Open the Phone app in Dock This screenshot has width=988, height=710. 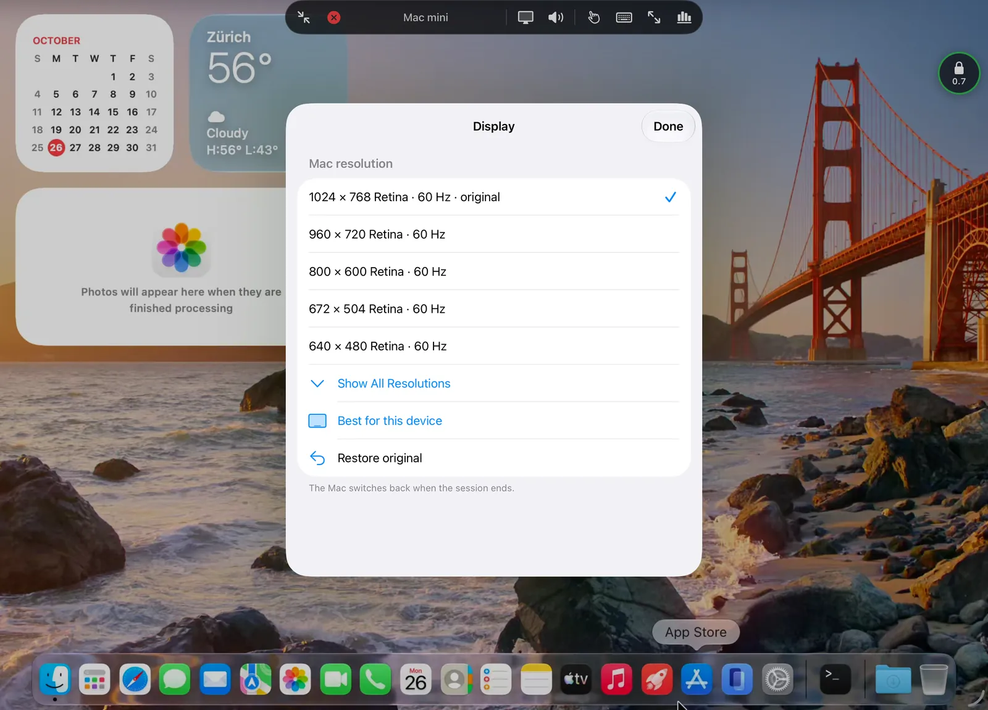(375, 679)
